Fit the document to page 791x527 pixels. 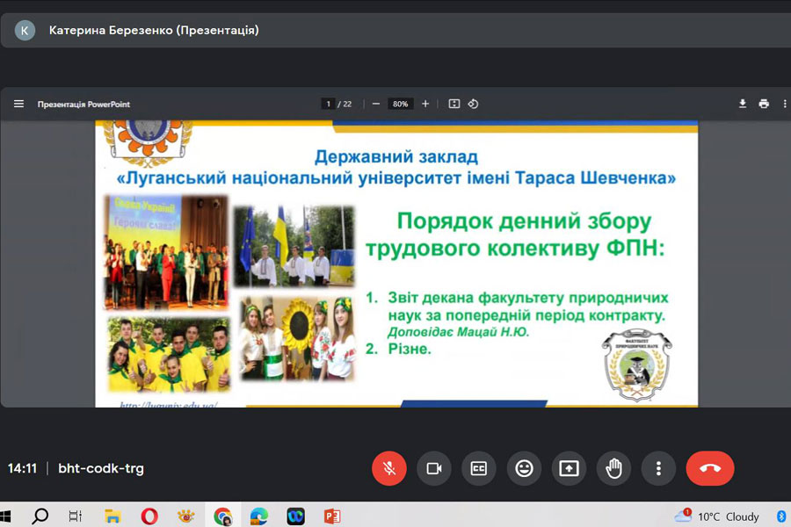[454, 104]
